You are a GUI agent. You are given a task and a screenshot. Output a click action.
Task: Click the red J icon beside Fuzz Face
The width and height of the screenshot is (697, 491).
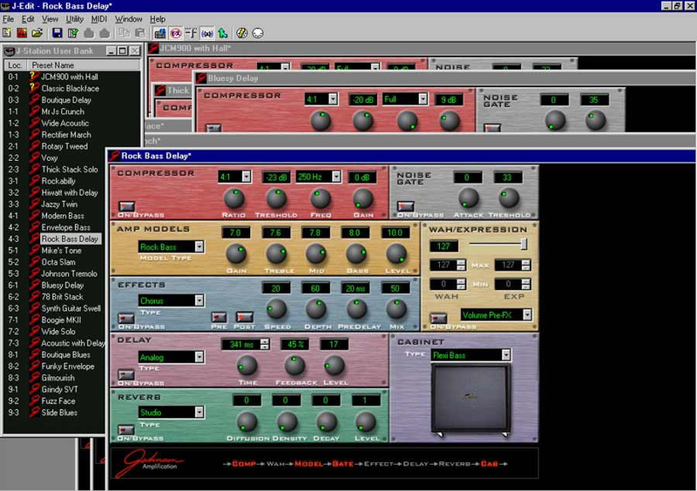pos(34,400)
